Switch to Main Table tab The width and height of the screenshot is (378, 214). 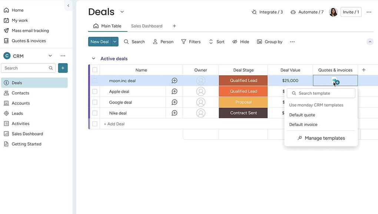[x=107, y=26]
